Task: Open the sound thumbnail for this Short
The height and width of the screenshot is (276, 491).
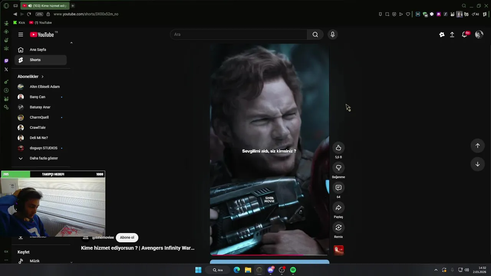Action: click(x=339, y=250)
